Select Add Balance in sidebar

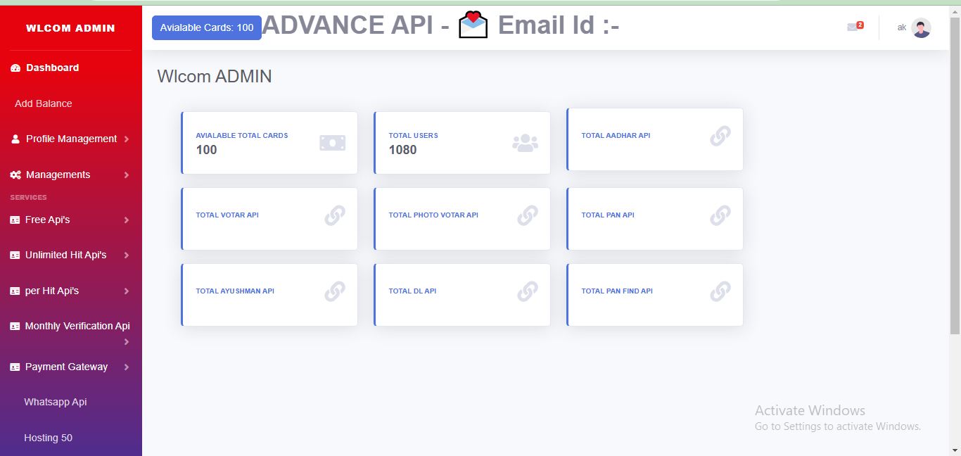pyautogui.click(x=44, y=103)
